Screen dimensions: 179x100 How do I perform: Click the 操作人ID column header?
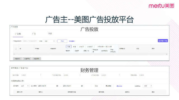20,92
